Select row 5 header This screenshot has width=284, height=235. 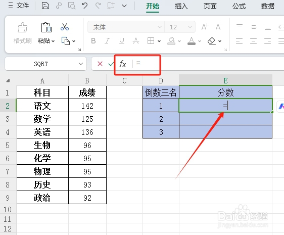pyautogui.click(x=8, y=146)
